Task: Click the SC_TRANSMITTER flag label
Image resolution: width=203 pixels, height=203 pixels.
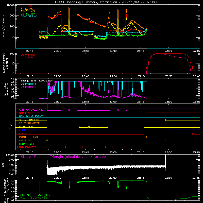Action: [x=29, y=123]
